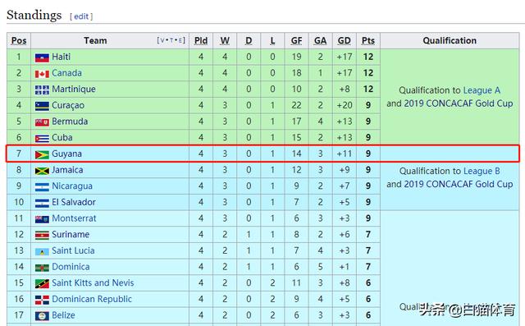Click the Dominican Republic flag icon

click(42, 300)
